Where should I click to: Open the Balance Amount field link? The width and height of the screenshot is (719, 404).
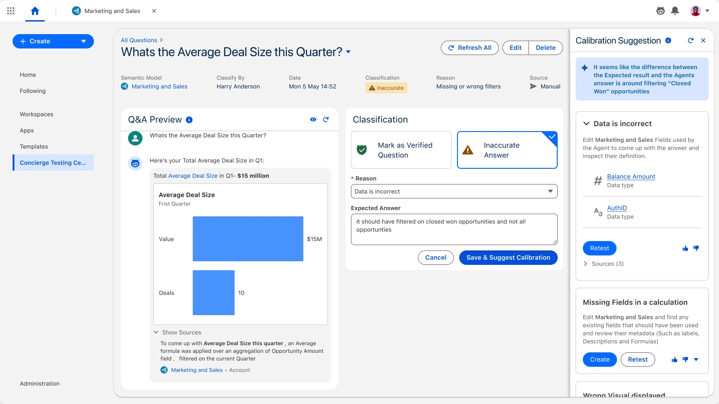tap(631, 177)
